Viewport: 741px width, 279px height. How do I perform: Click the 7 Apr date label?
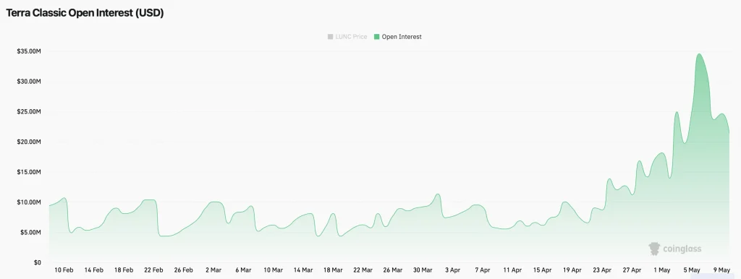pos(483,270)
